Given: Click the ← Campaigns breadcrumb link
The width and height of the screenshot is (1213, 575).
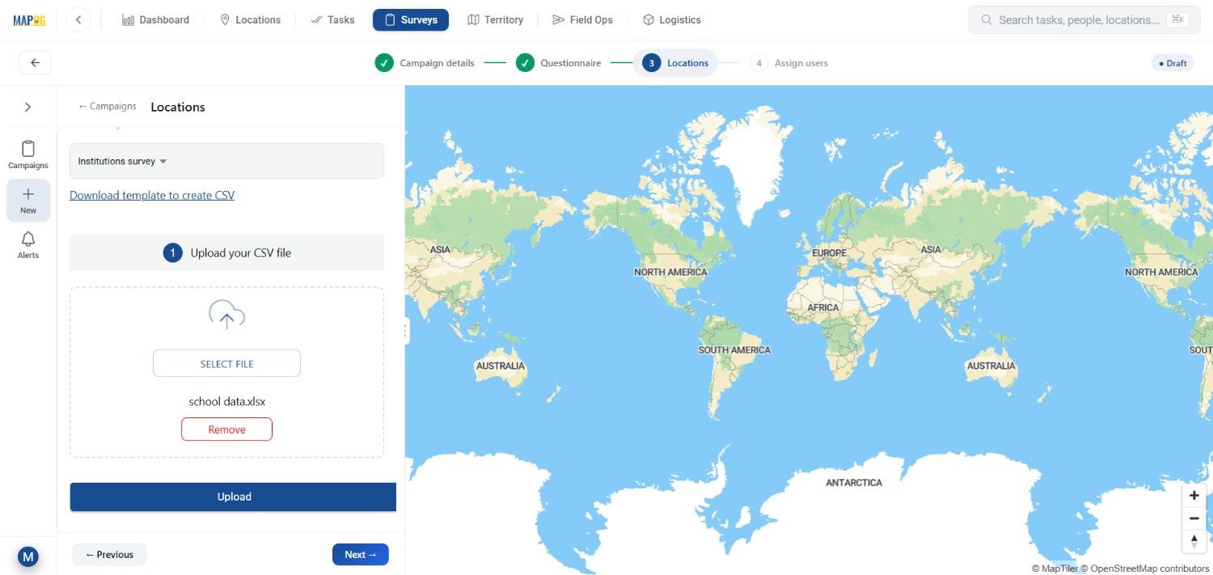Looking at the screenshot, I should (x=108, y=106).
